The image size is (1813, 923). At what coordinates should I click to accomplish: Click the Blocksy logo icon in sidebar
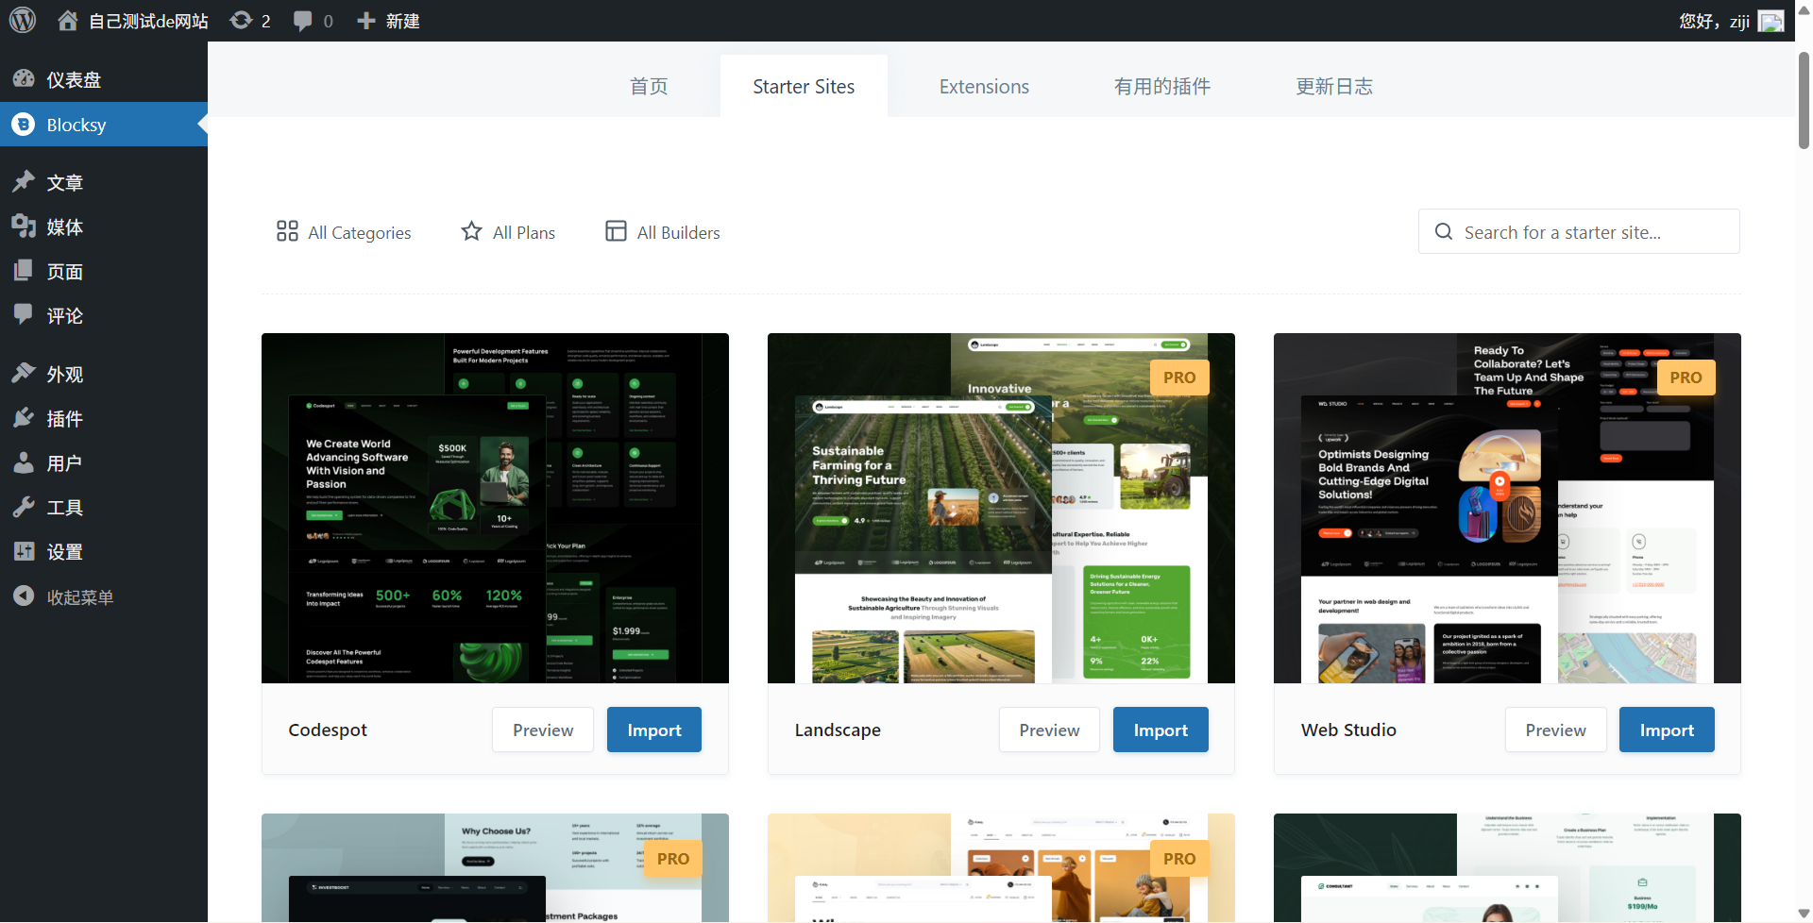click(24, 125)
